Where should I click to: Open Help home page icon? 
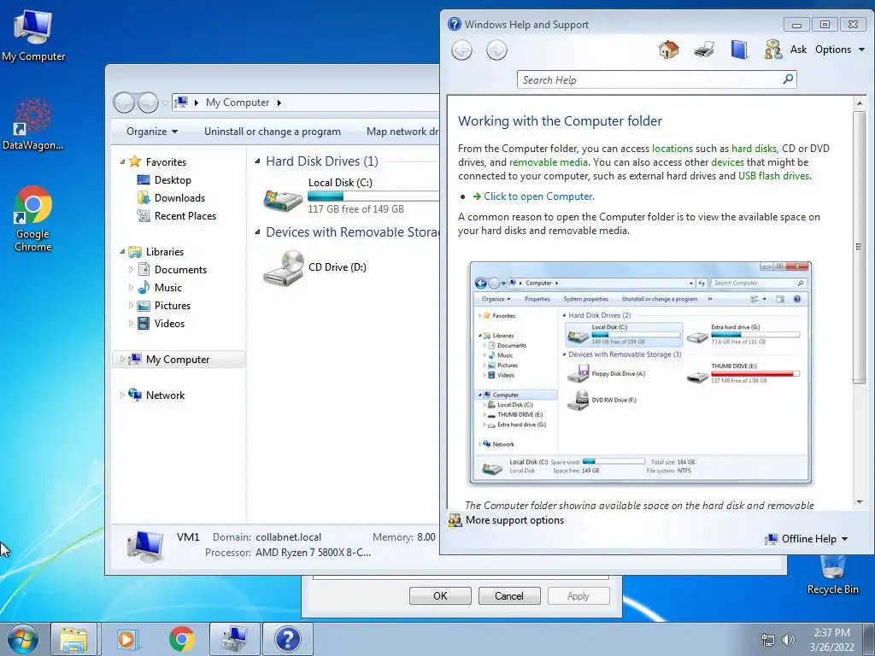(x=668, y=50)
